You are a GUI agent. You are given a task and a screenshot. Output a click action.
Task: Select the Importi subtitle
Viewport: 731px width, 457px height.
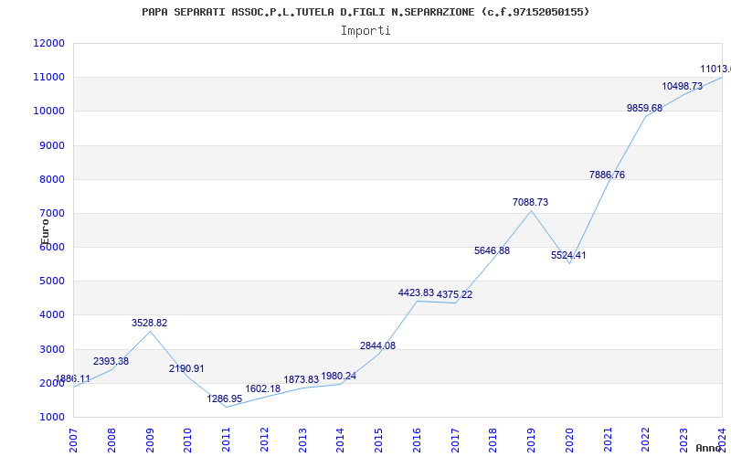[x=365, y=31]
